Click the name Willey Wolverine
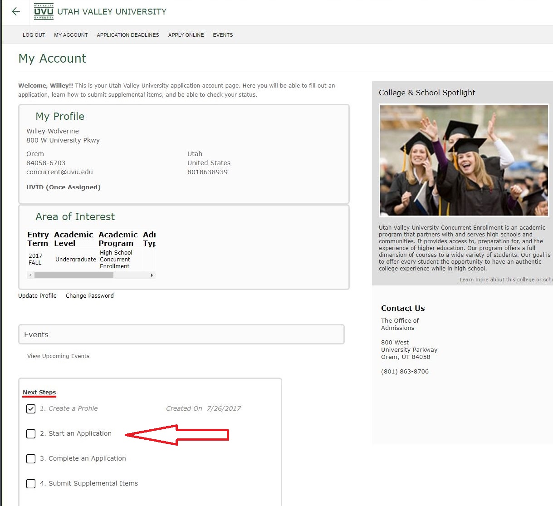The image size is (553, 506). [53, 131]
